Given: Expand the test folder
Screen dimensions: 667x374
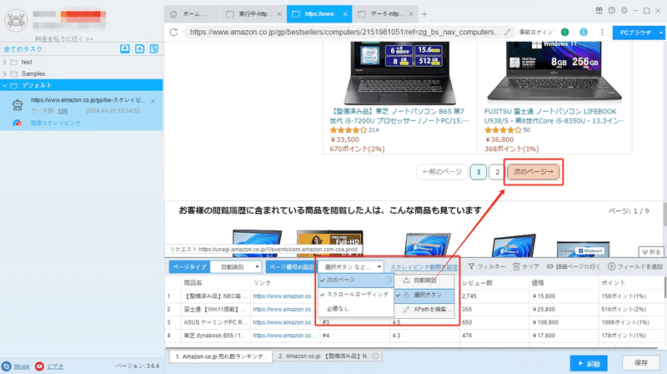Looking at the screenshot, I should [5, 62].
